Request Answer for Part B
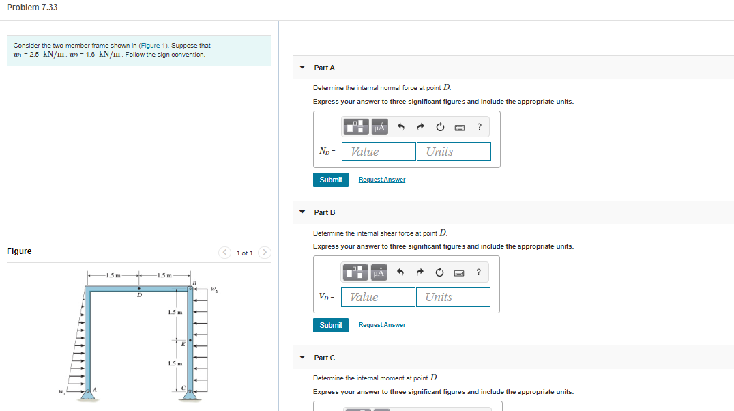This screenshot has width=734, height=411. pos(382,325)
